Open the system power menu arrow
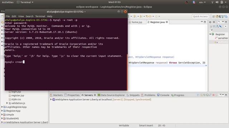Screen dimensions: 229x128 (x=226, y=2)
